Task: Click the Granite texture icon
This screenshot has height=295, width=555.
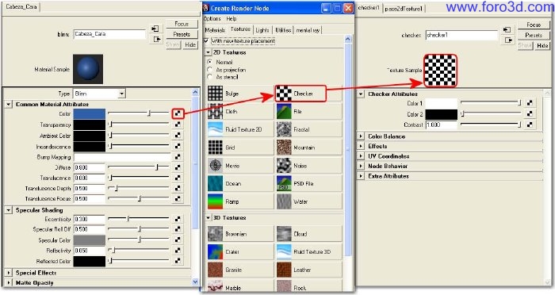Action: (x=215, y=270)
